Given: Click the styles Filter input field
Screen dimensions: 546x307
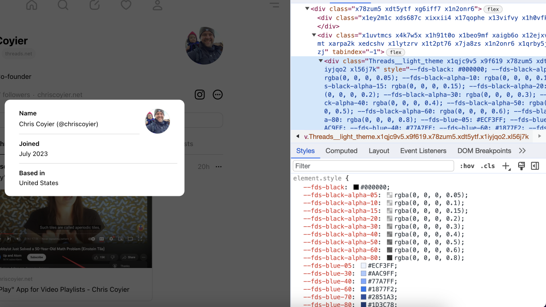Looking at the screenshot, I should [x=373, y=166].
